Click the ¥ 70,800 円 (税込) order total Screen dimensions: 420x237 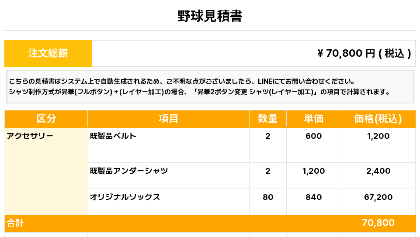pos(364,53)
